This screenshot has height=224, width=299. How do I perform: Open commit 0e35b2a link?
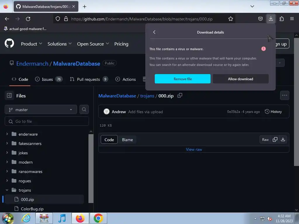233,112
